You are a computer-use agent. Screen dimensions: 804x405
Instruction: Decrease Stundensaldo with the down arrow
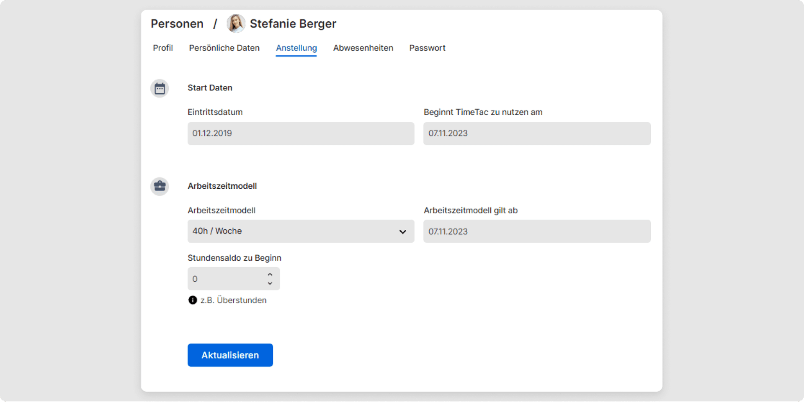pyautogui.click(x=270, y=284)
